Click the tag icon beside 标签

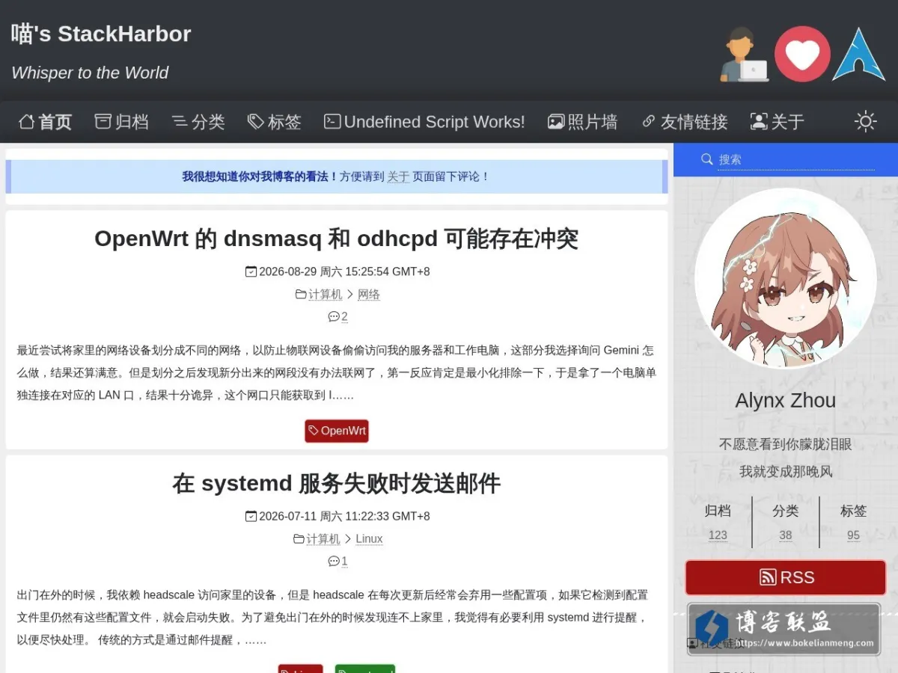(x=256, y=121)
